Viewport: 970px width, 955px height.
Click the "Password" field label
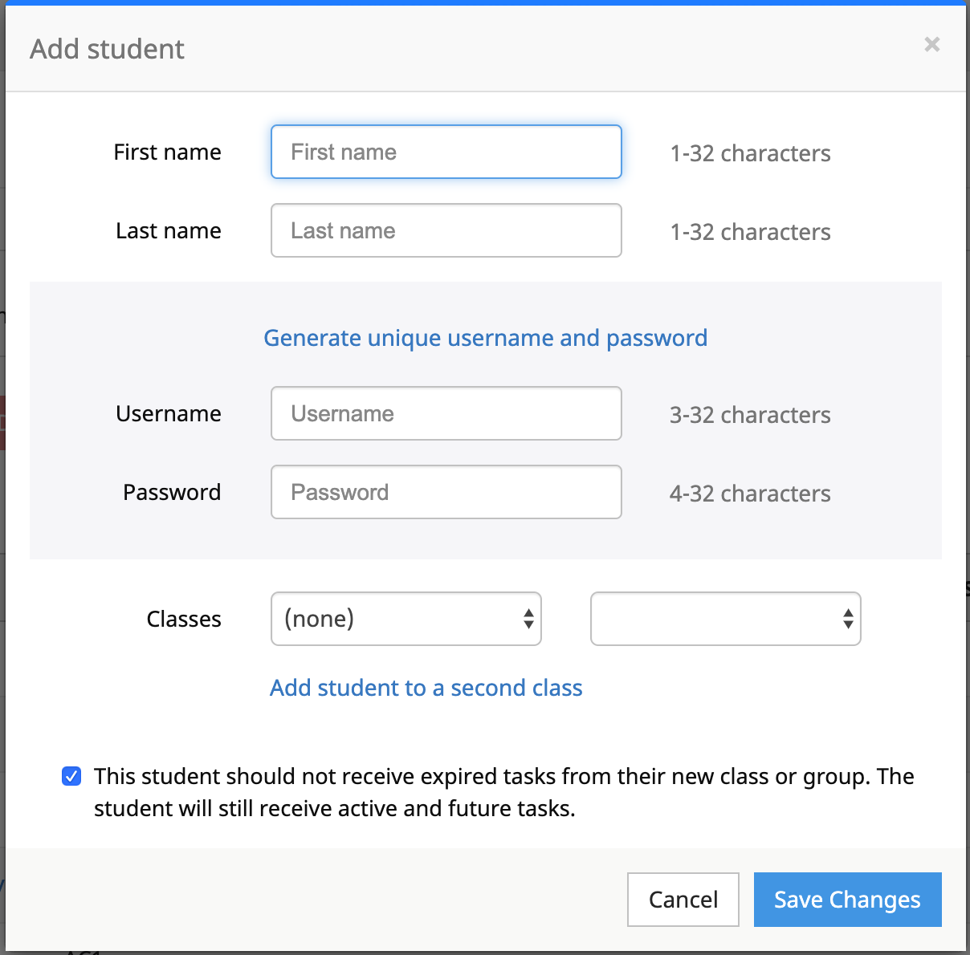172,493
